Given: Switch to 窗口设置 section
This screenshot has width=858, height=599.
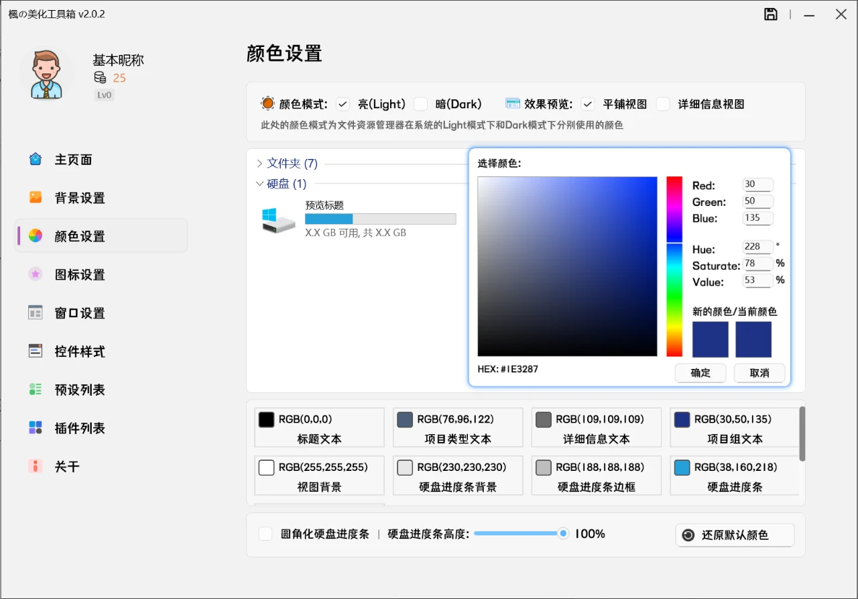Looking at the screenshot, I should 101,313.
